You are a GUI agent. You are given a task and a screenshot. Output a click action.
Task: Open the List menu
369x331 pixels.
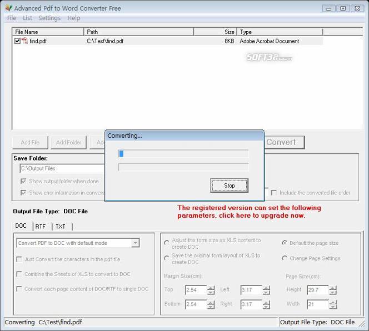tap(27, 18)
